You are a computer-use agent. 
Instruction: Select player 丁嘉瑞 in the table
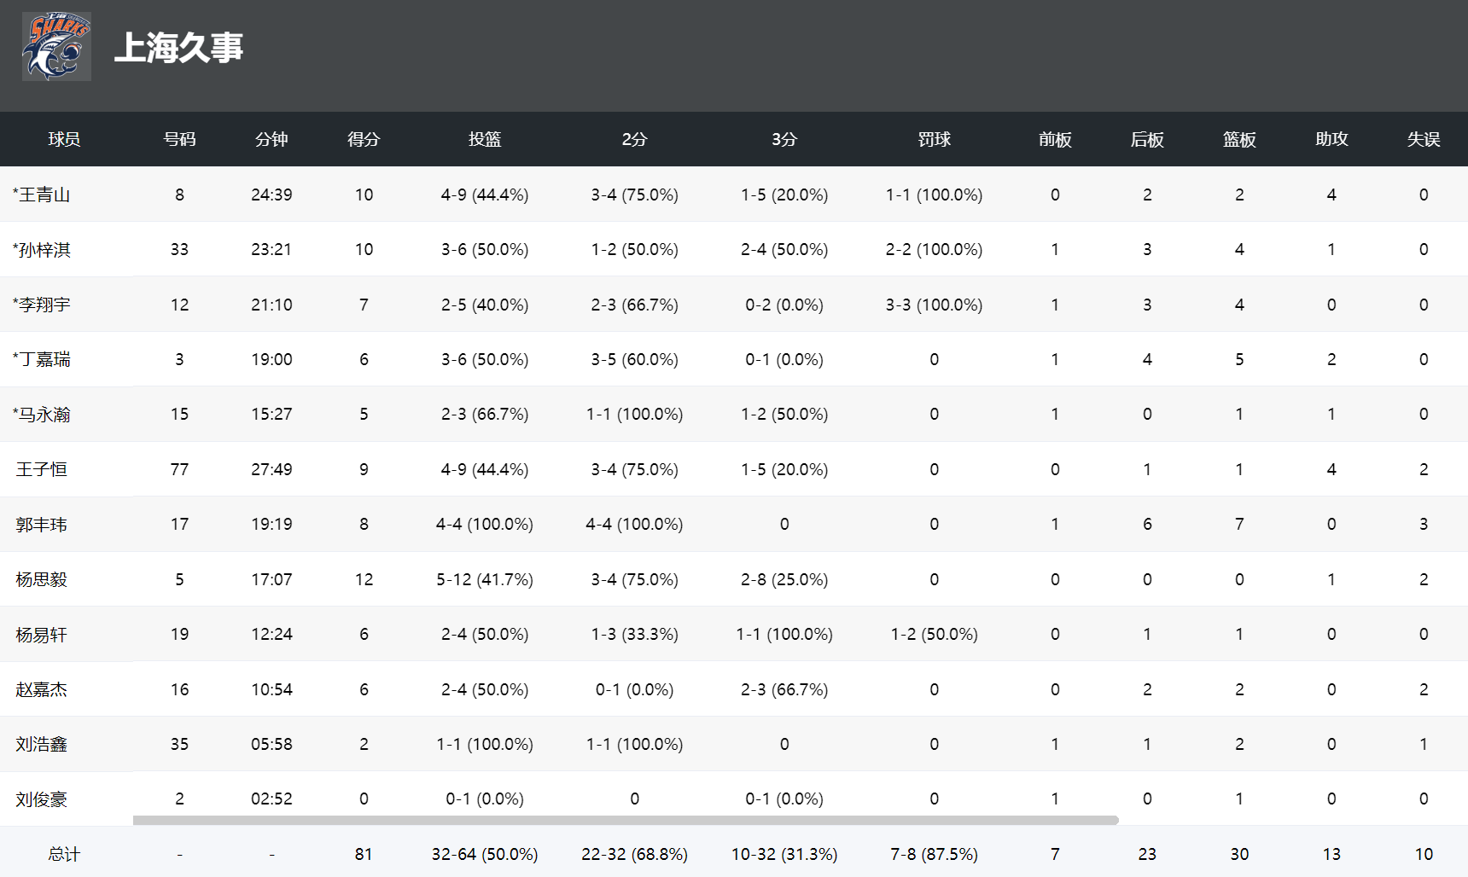click(x=44, y=359)
